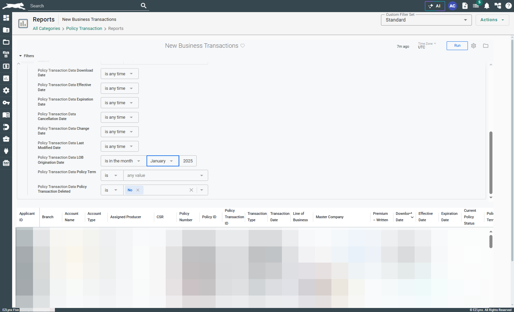Viewport: 514px width, 312px height.
Task: Open the briefcase icon in sidebar
Action: [x=6, y=139]
